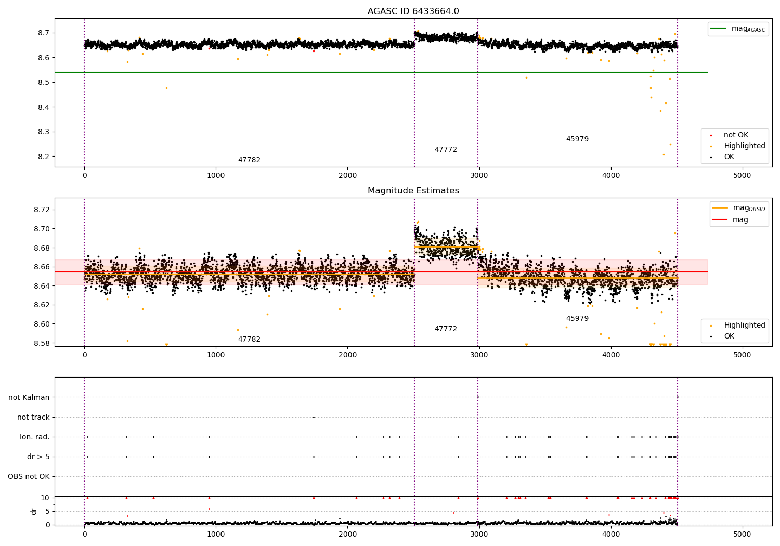
Task: Click the orange mag OBSID legend line sample
Action: tap(720, 208)
